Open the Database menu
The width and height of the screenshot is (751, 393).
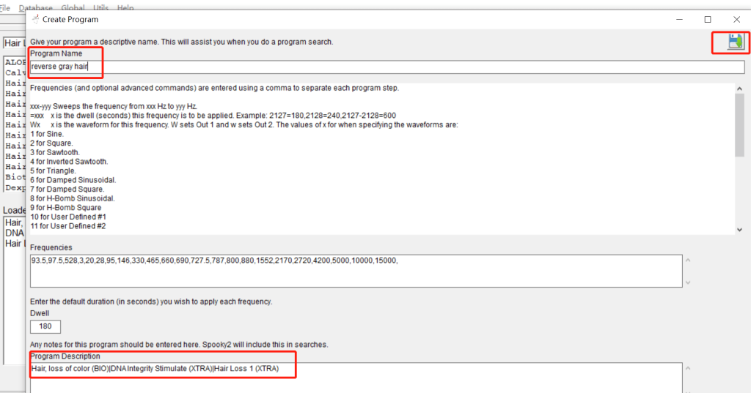click(35, 7)
